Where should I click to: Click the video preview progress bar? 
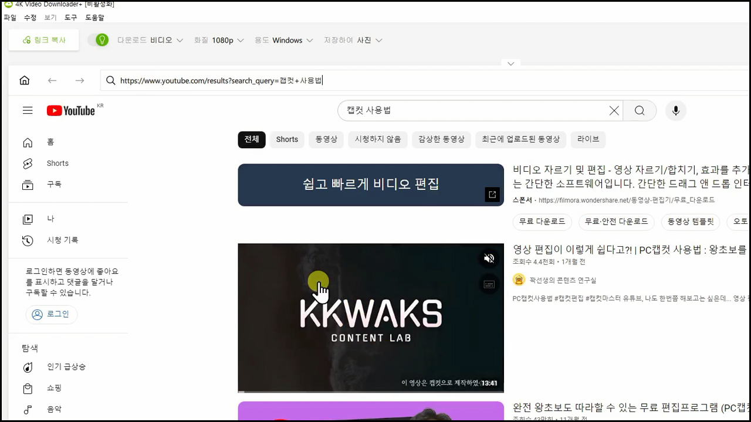tap(371, 391)
